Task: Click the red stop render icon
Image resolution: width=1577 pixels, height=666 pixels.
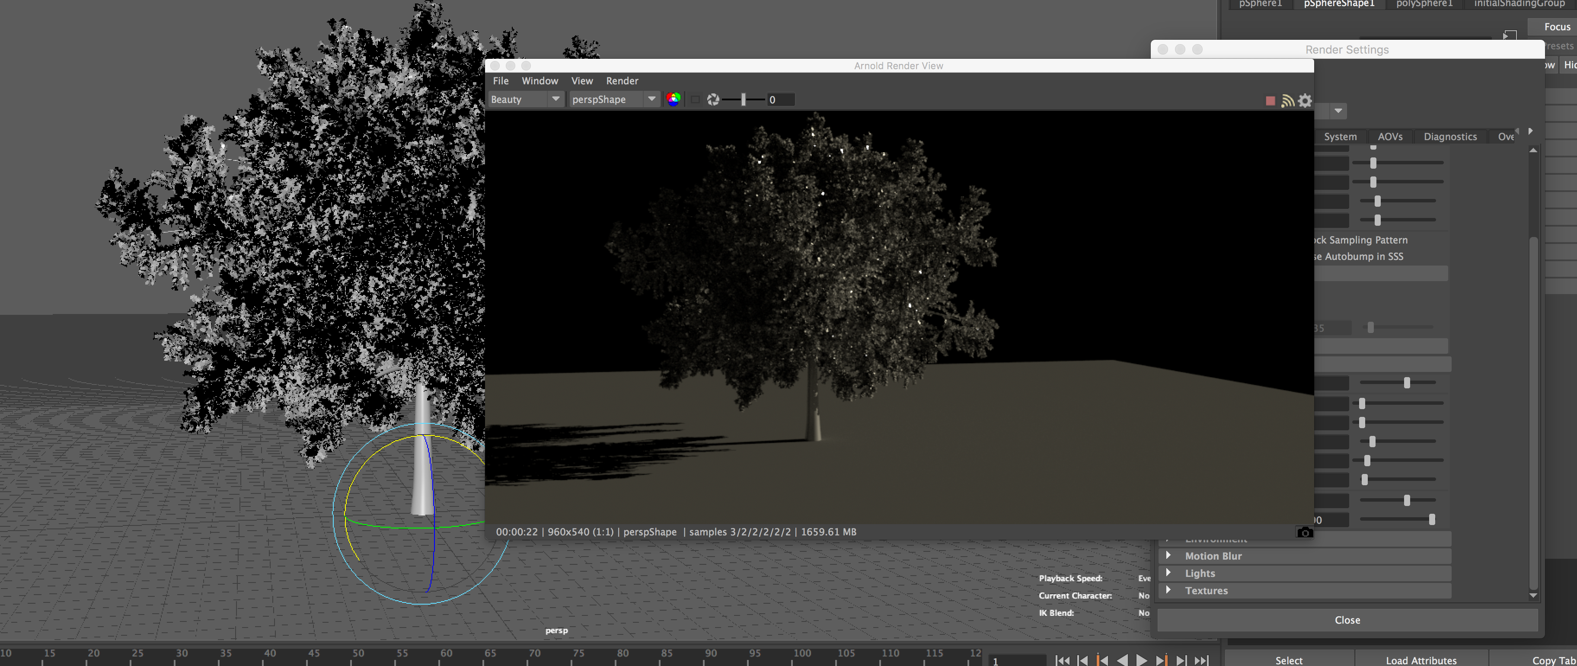Action: click(x=1271, y=100)
